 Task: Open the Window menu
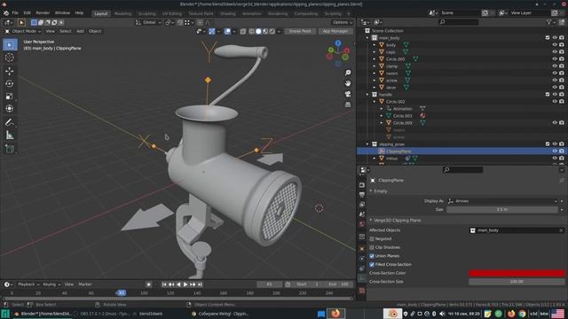click(62, 12)
